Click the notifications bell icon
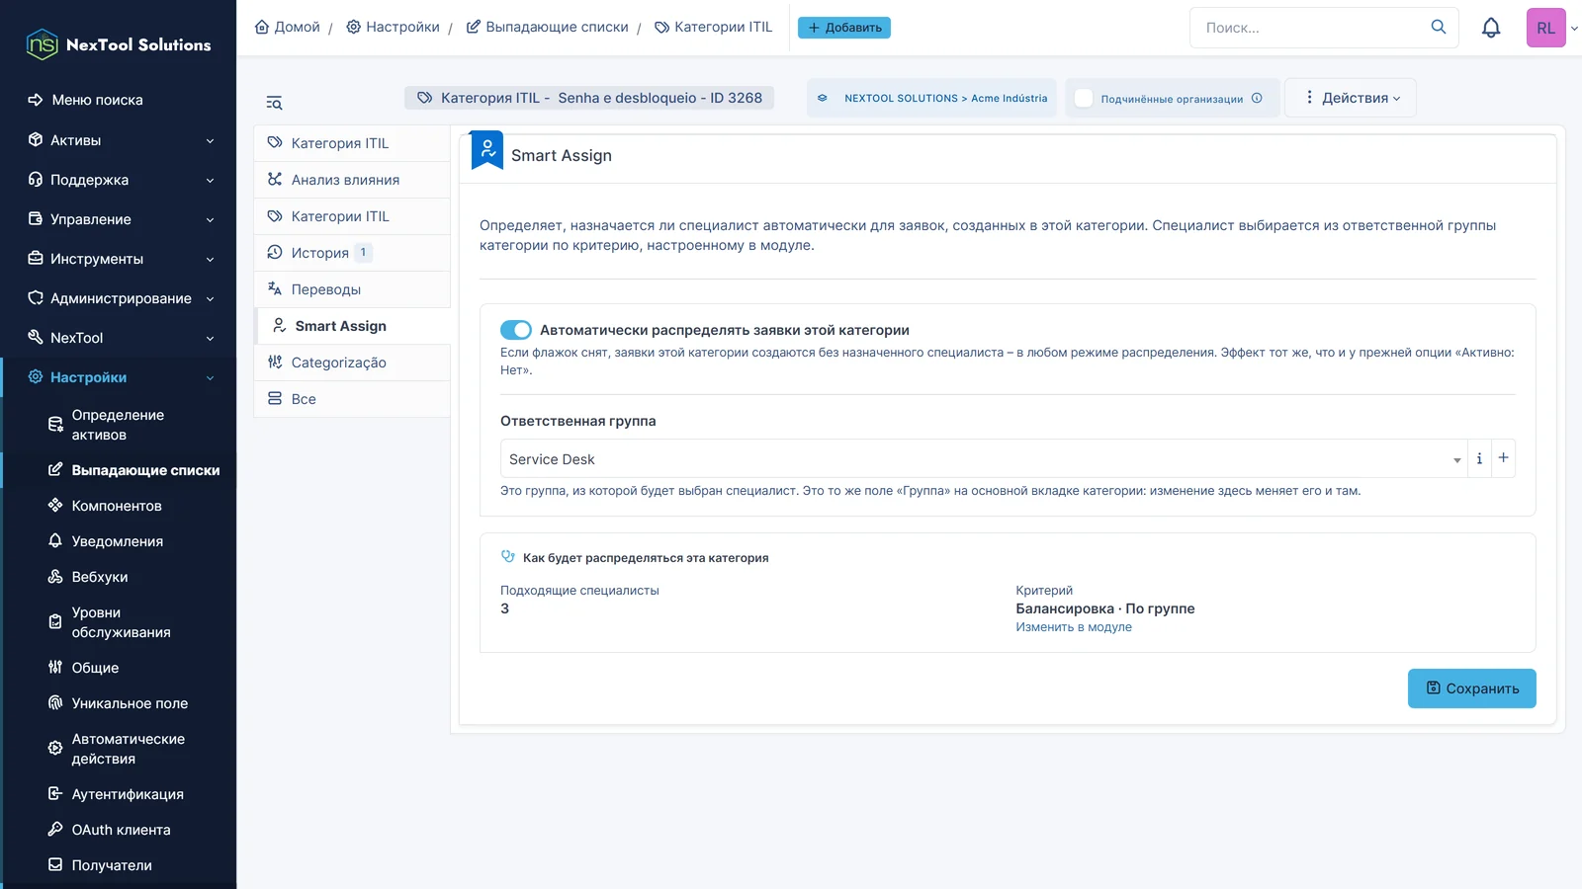Image resolution: width=1582 pixels, height=889 pixels. [1491, 28]
